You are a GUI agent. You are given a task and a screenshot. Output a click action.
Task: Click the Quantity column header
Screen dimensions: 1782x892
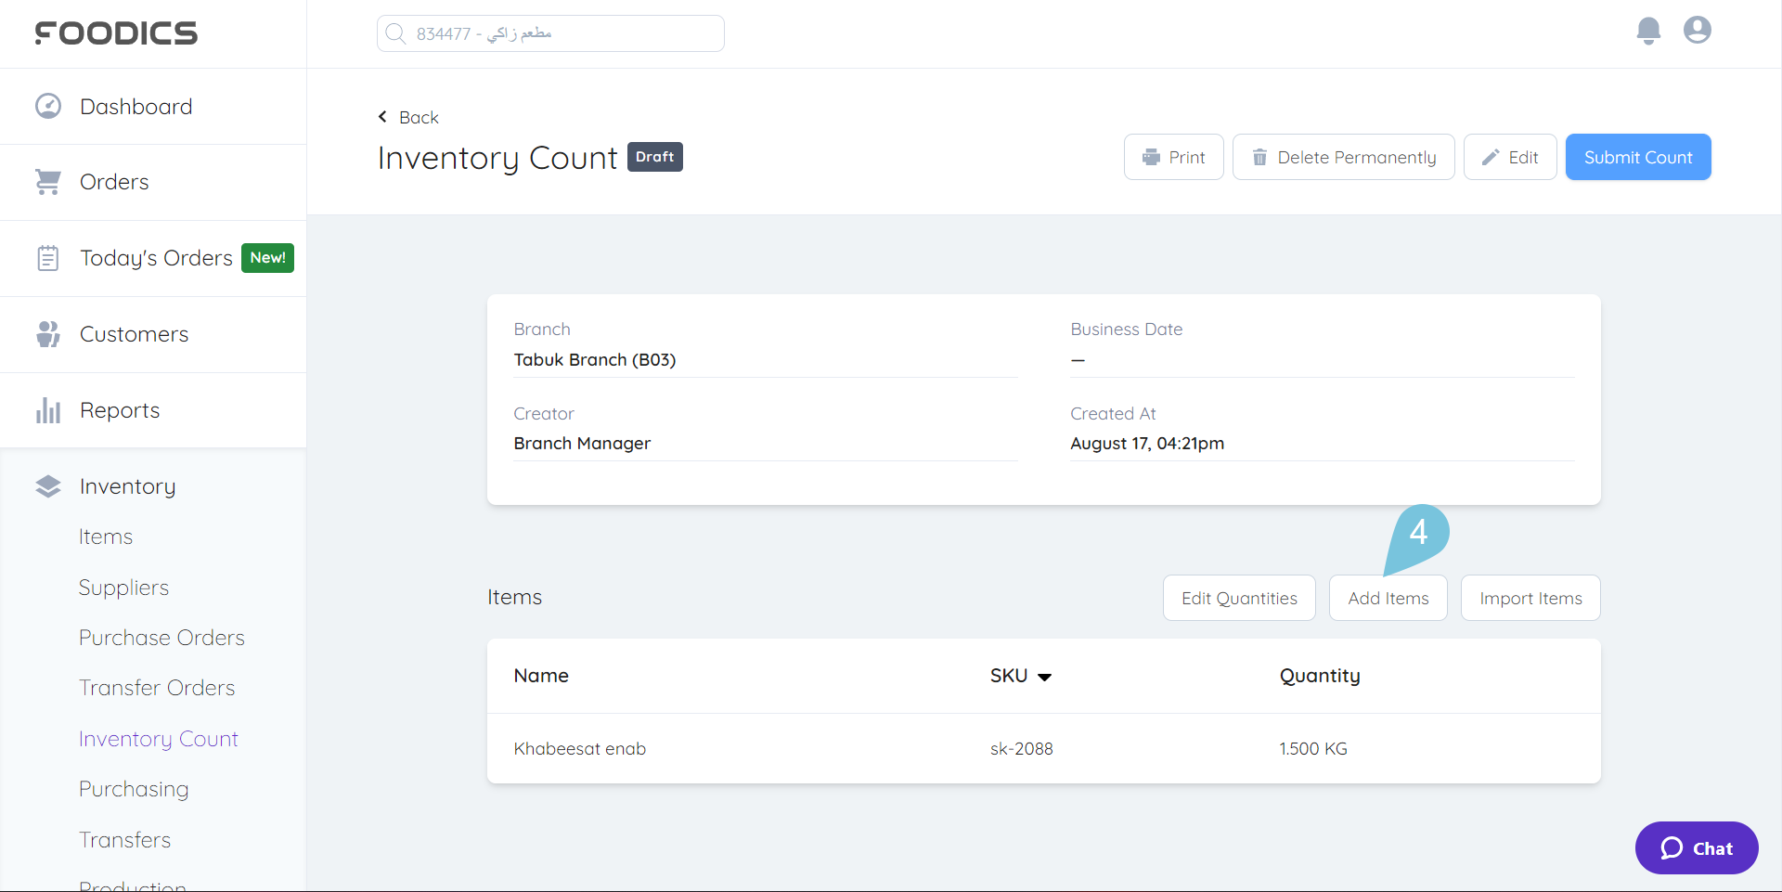(1320, 676)
